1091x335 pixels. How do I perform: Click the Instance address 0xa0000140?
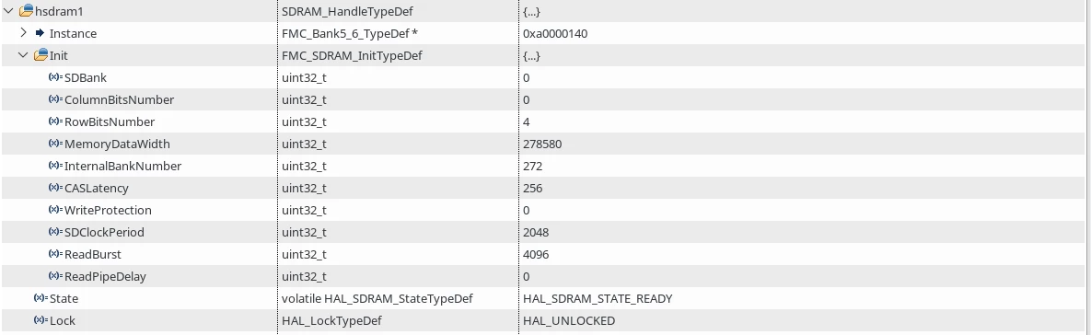point(555,32)
